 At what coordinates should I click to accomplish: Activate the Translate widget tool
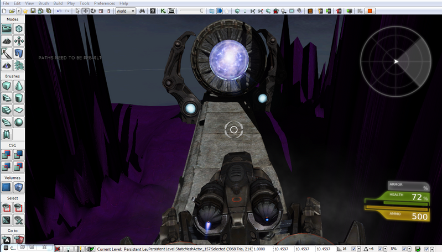click(x=85, y=11)
